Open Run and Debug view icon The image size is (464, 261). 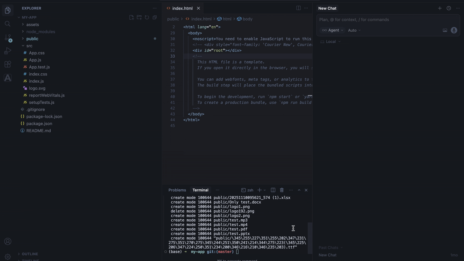point(7,51)
